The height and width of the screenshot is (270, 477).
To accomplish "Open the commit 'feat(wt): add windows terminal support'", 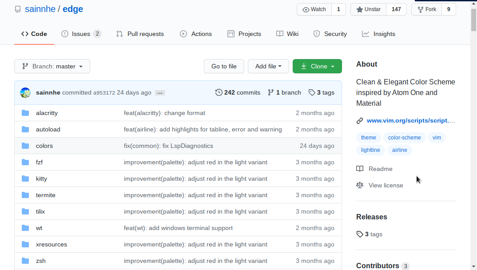I will pos(178,228).
